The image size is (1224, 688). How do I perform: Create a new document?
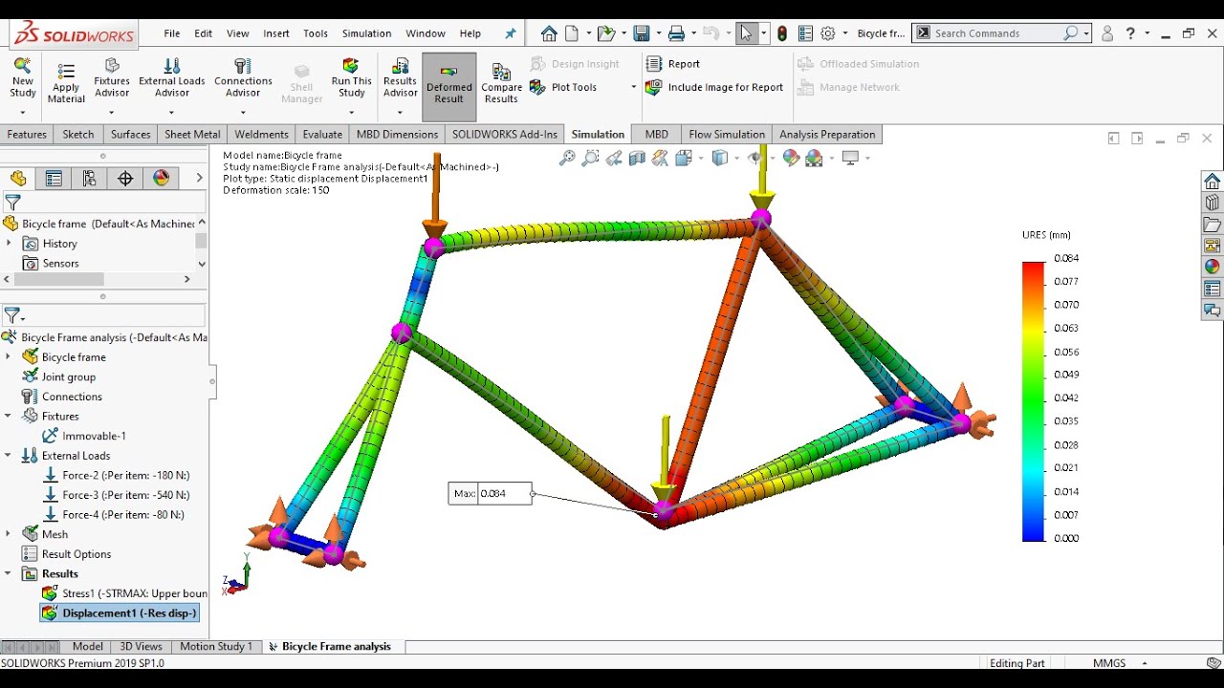click(572, 33)
